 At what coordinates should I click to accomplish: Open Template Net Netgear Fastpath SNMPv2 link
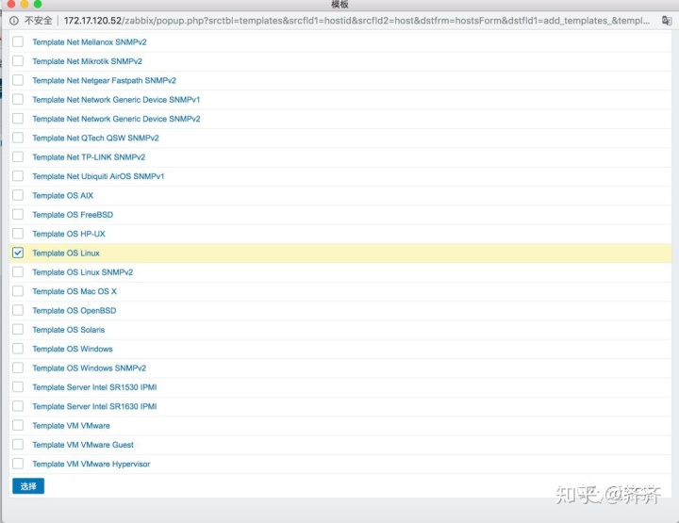[x=104, y=80]
